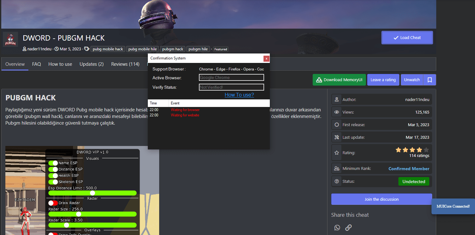Click the 114 ratings text
The height and width of the screenshot is (235, 475).
click(419, 156)
